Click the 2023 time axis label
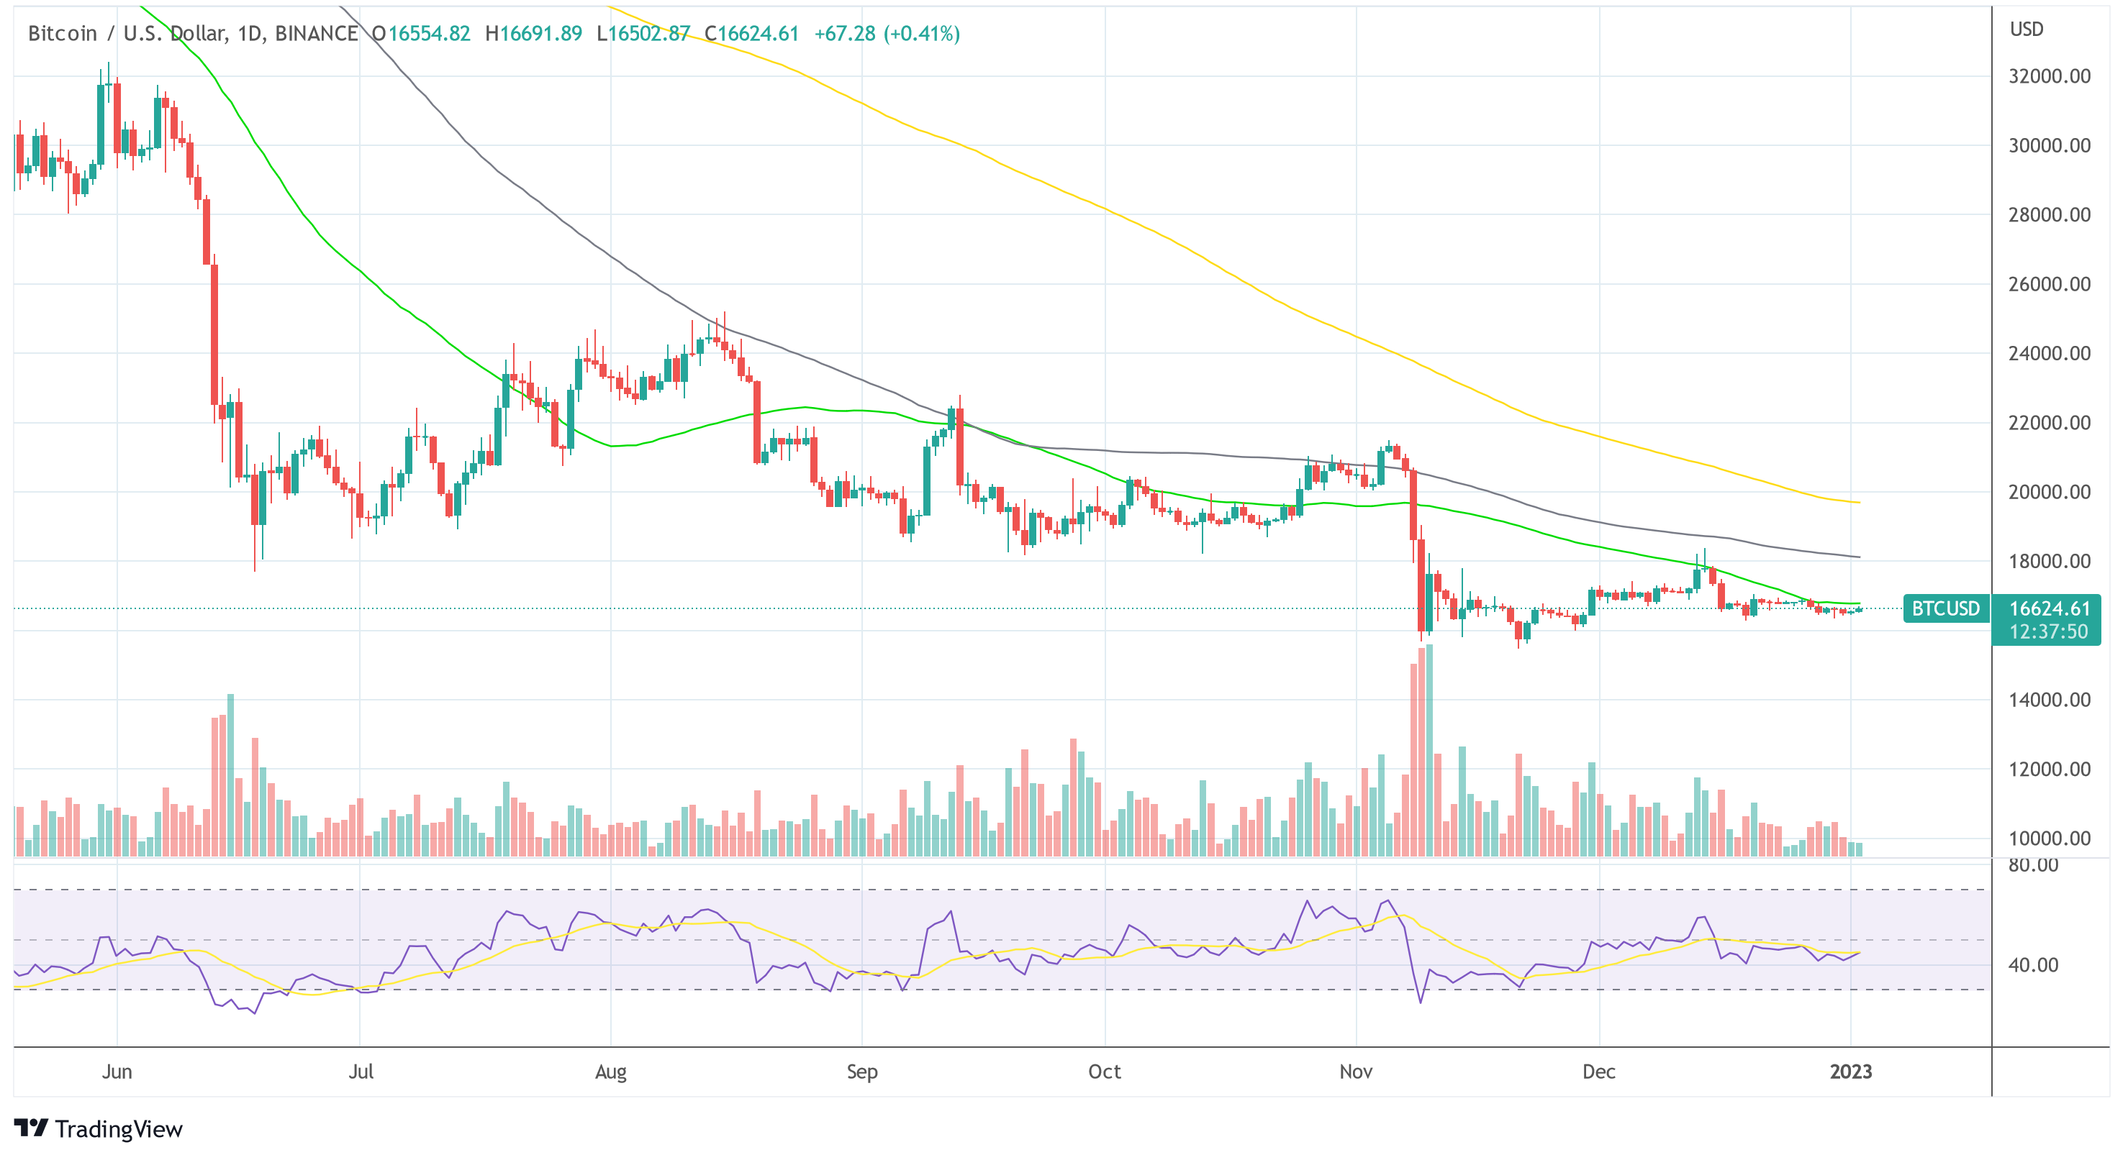 click(1850, 1072)
